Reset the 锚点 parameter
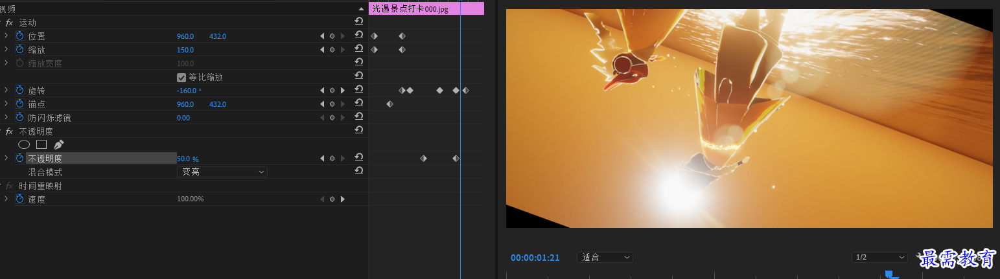Viewport: 1000px width, 279px height. [x=358, y=104]
